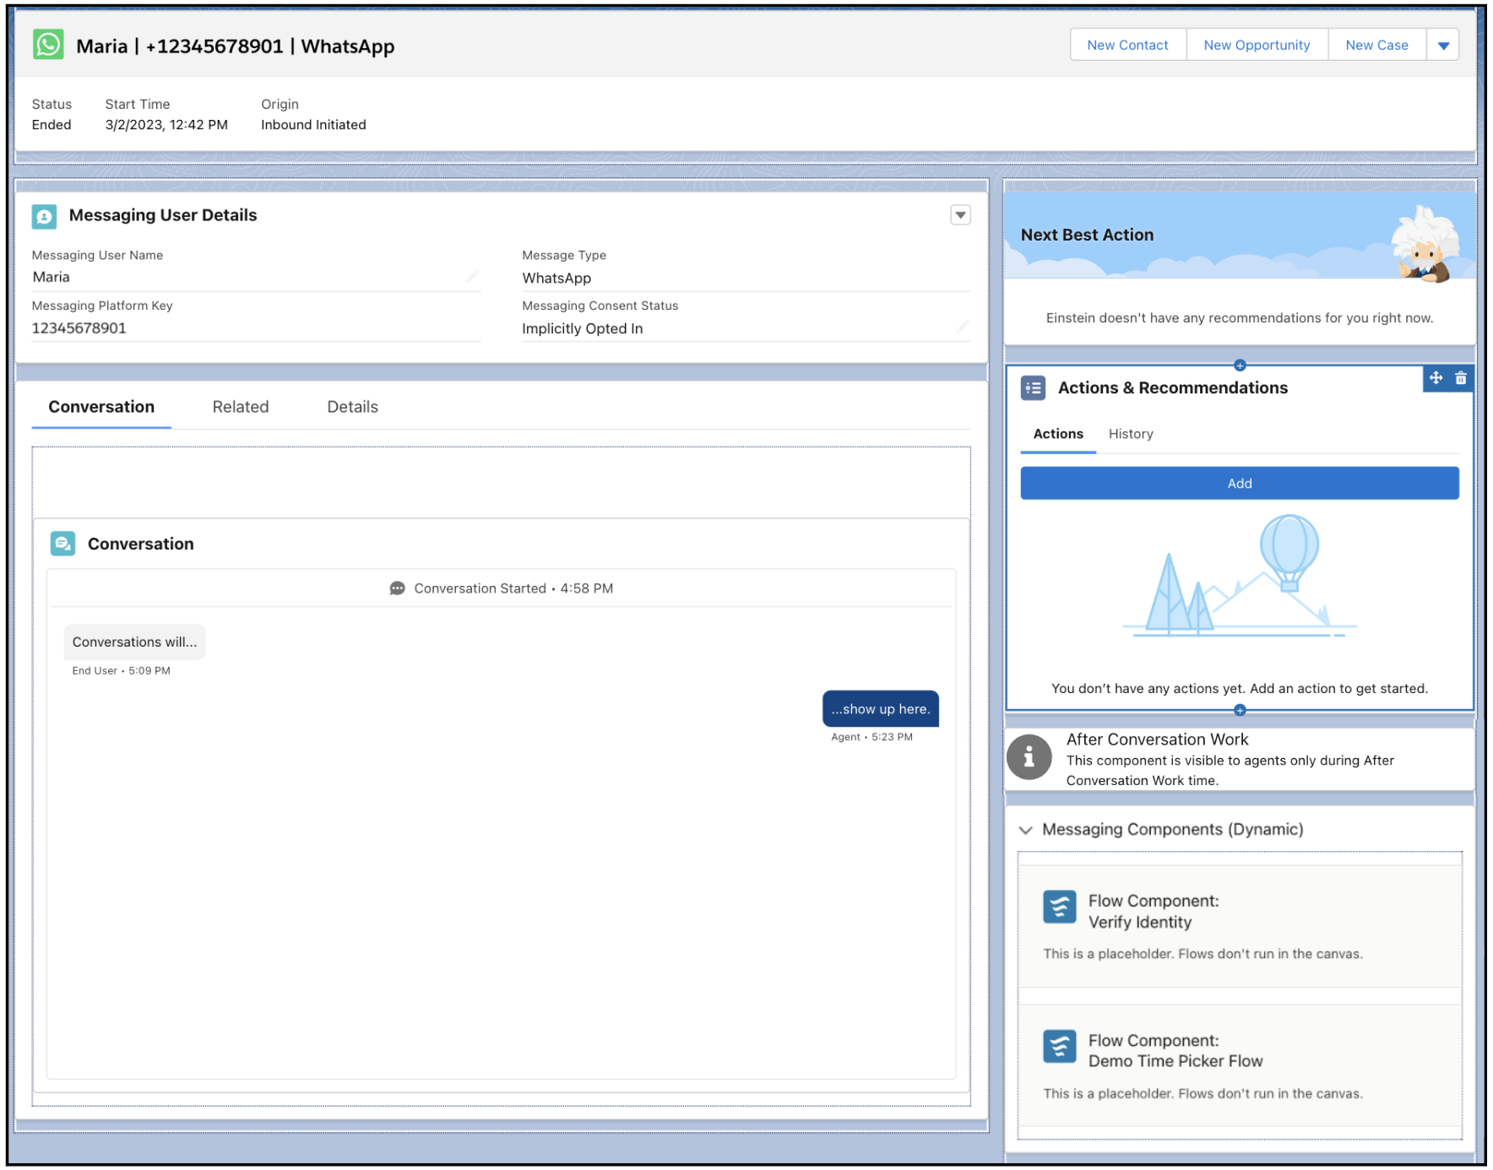Click the delete icon on Actions & Recommendations
Viewport: 1493px width, 1170px height.
pyautogui.click(x=1461, y=379)
